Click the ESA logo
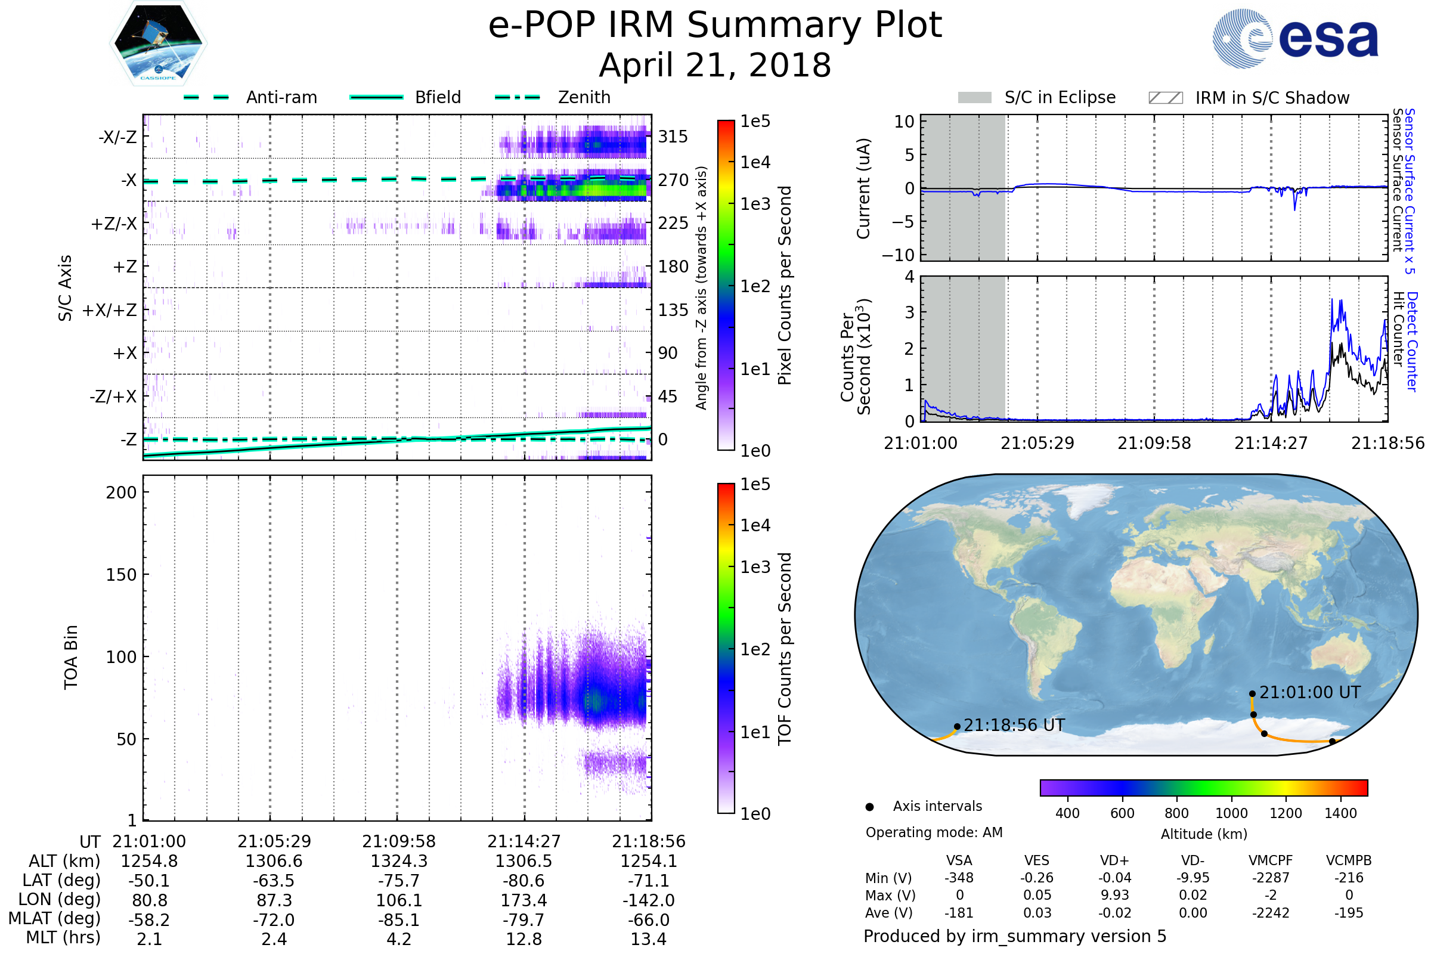 1294,39
